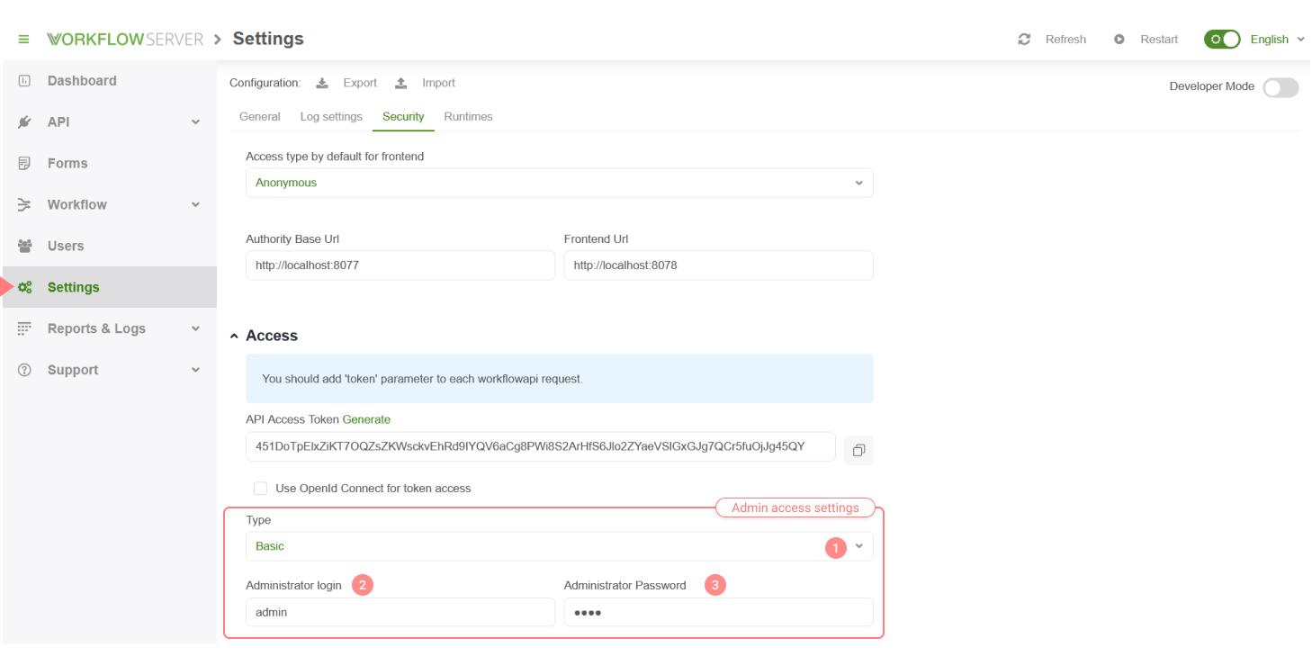1312x665 pixels.
Task: Switch to the General tab
Action: [x=260, y=117]
